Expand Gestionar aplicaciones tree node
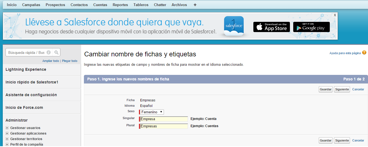 [x=7, y=133]
